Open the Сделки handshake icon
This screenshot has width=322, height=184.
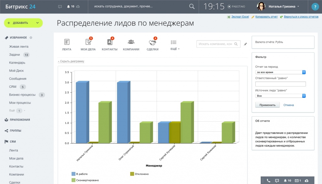(153, 42)
